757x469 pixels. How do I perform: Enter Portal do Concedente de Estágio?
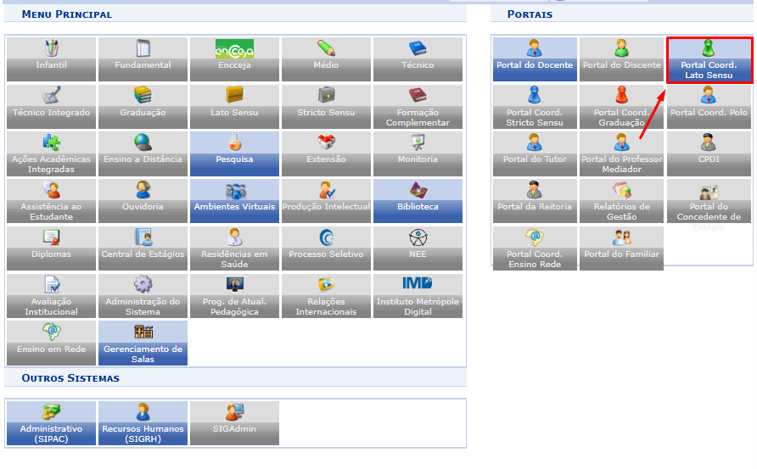(x=709, y=201)
